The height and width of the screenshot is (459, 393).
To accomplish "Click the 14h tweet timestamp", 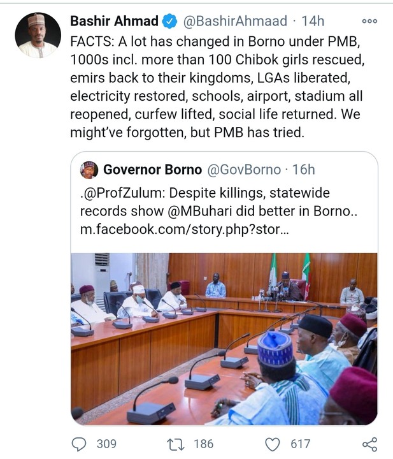I will [313, 21].
